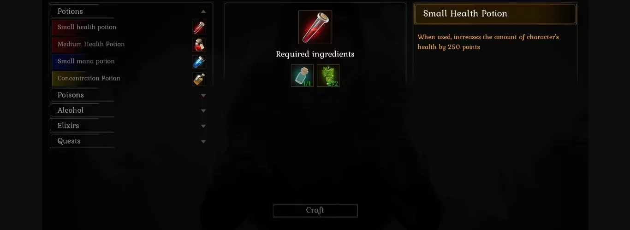This screenshot has height=230, width=630.
Task: Expand the Poisons category arrow
Action: (x=203, y=95)
